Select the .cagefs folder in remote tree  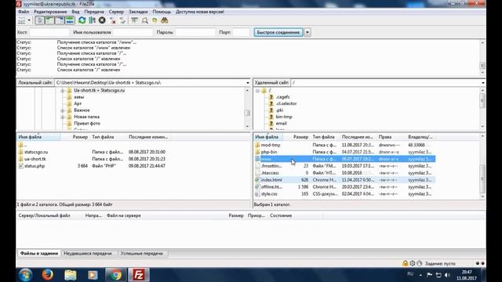[282, 97]
